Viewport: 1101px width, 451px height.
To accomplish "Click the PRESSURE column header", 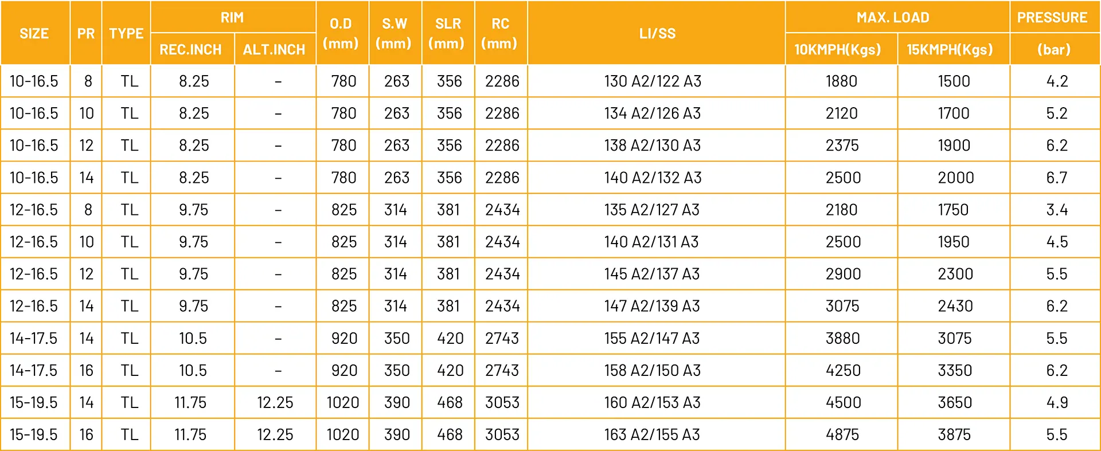I will [x=1052, y=17].
